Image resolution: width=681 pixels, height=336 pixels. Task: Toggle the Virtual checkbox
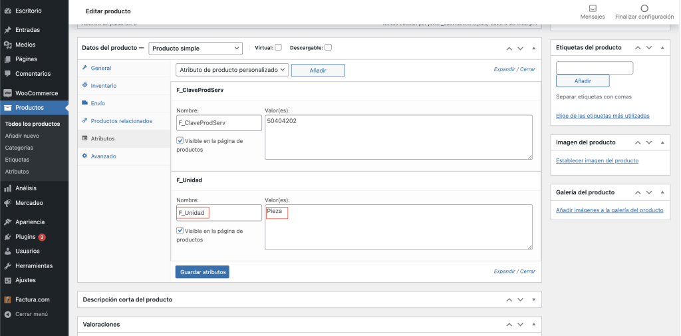coord(279,47)
